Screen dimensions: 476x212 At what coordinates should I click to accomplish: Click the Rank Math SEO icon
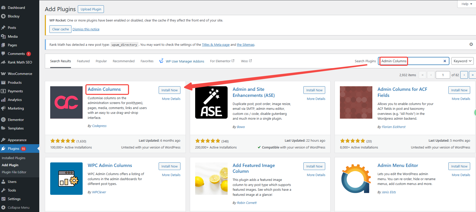pyautogui.click(x=3, y=62)
